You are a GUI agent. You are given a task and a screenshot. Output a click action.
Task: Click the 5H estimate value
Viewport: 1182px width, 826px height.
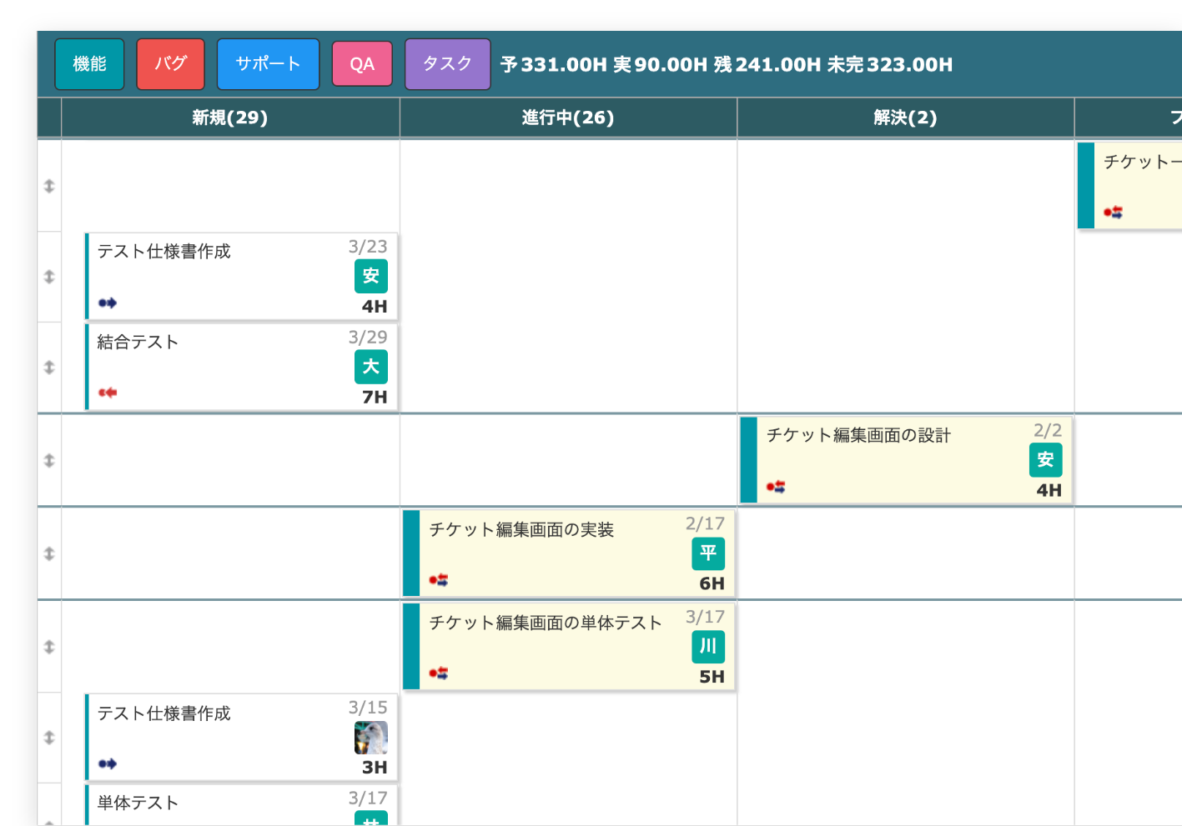712,678
